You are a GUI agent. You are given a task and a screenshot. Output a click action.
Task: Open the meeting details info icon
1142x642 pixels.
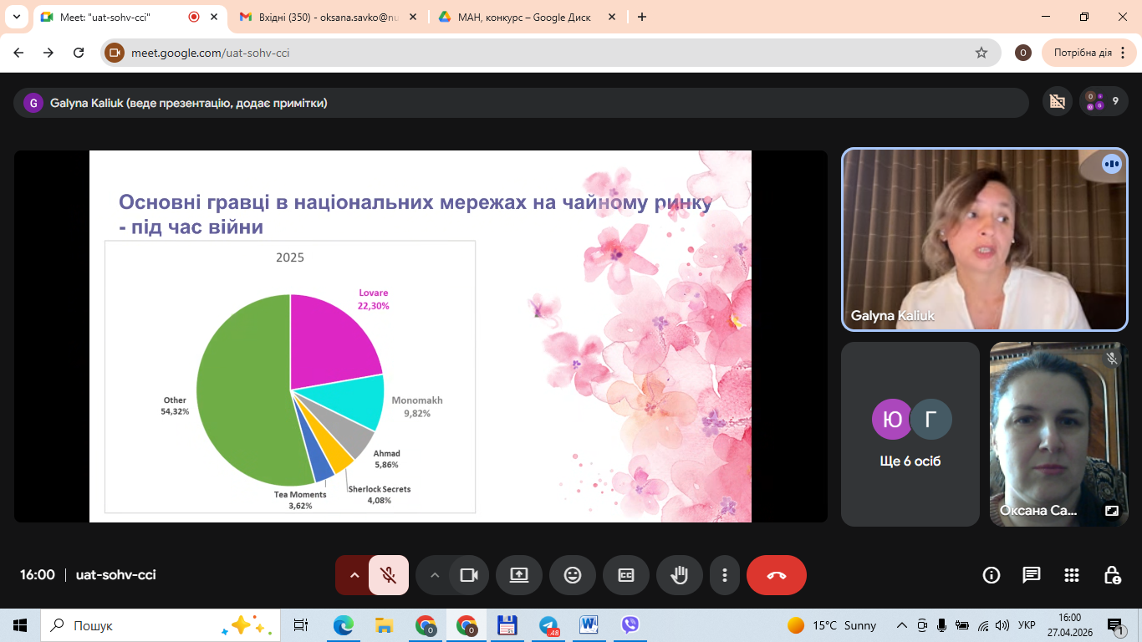(x=992, y=575)
